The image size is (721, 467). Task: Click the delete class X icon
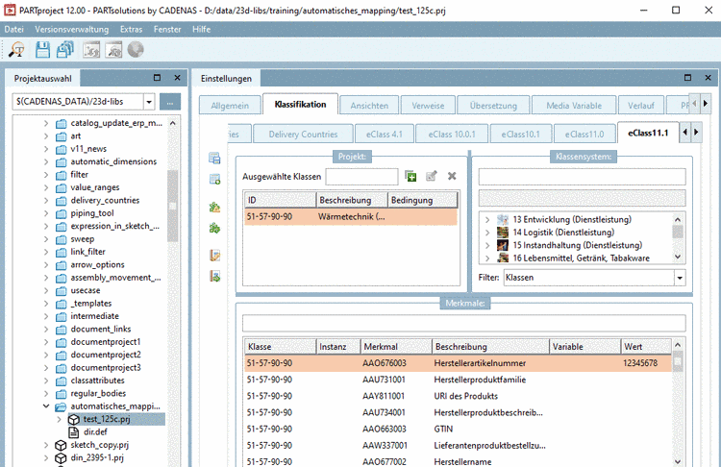pyautogui.click(x=452, y=176)
